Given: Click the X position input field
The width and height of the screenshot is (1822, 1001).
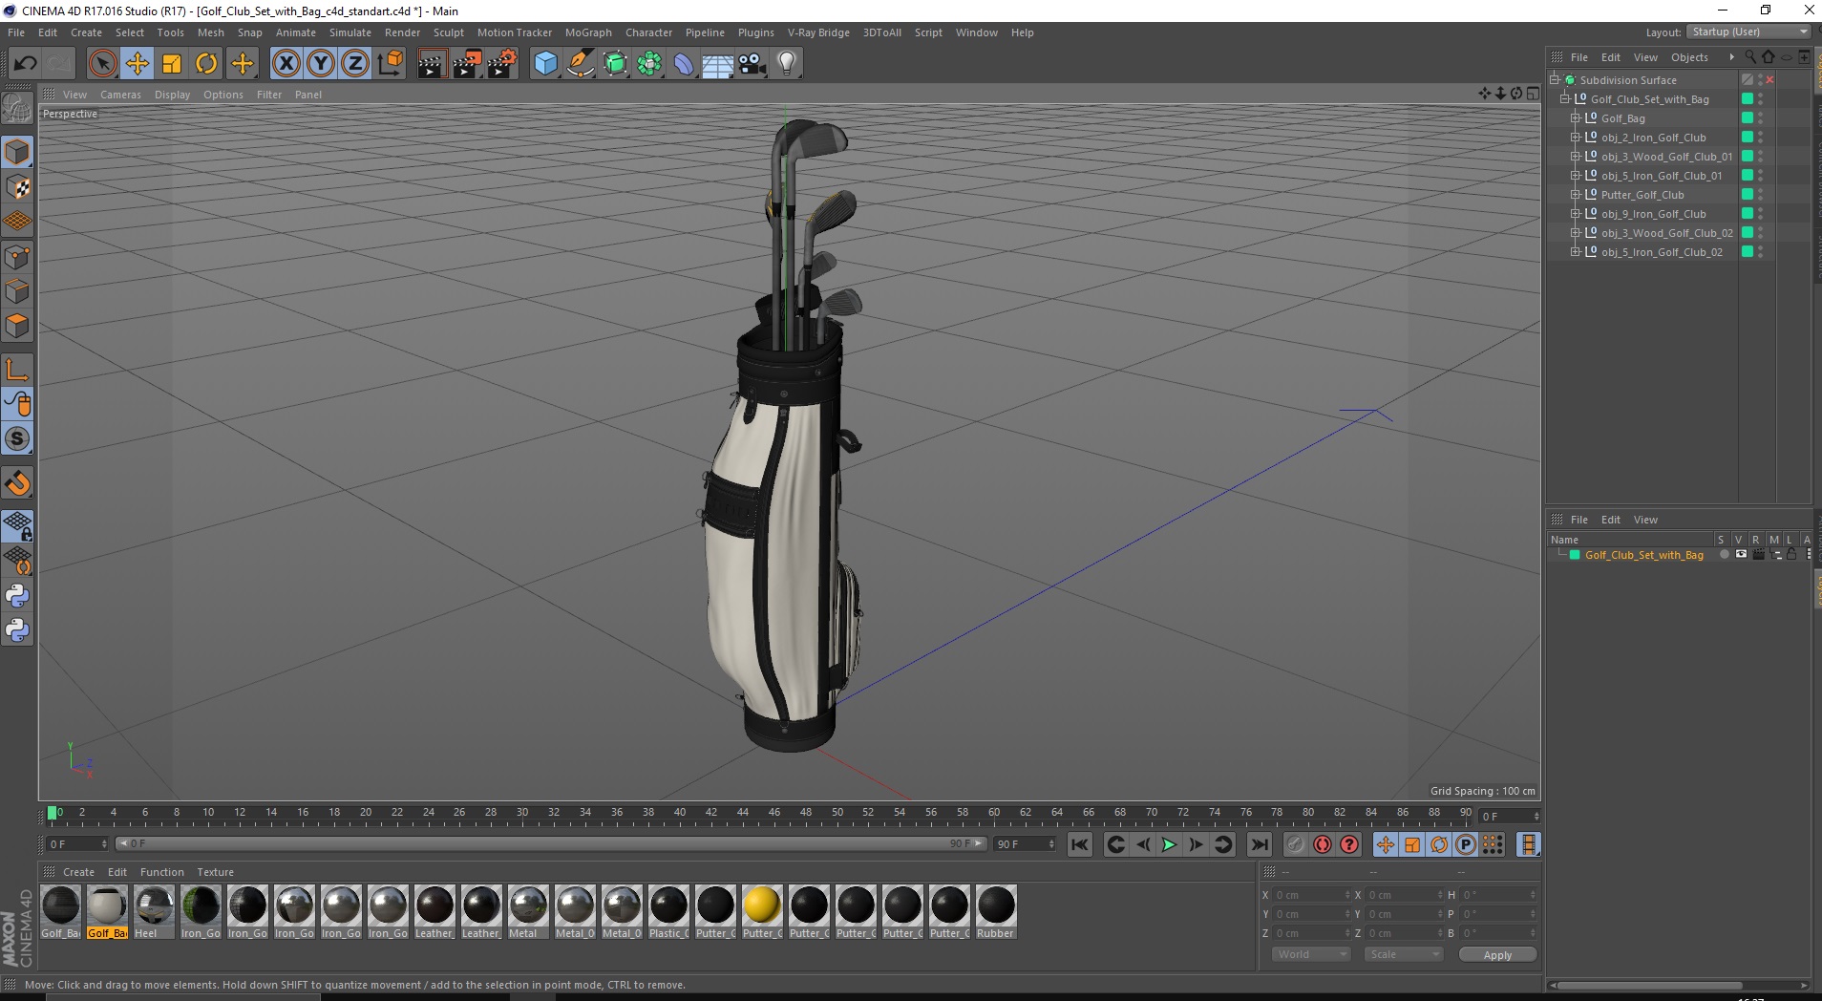Looking at the screenshot, I should click(1311, 895).
